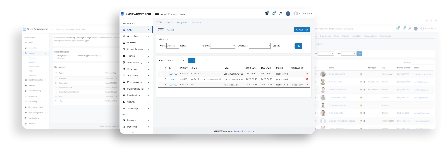448x154 pixels.
Task: Check the box for task 1026702
Action: pyautogui.click(x=161, y=74)
